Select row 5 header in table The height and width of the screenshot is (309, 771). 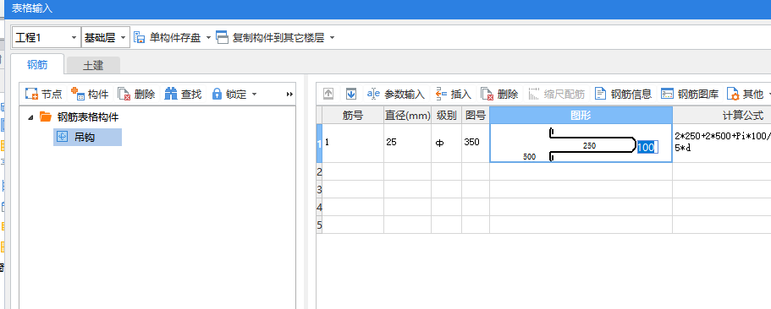tap(319, 225)
